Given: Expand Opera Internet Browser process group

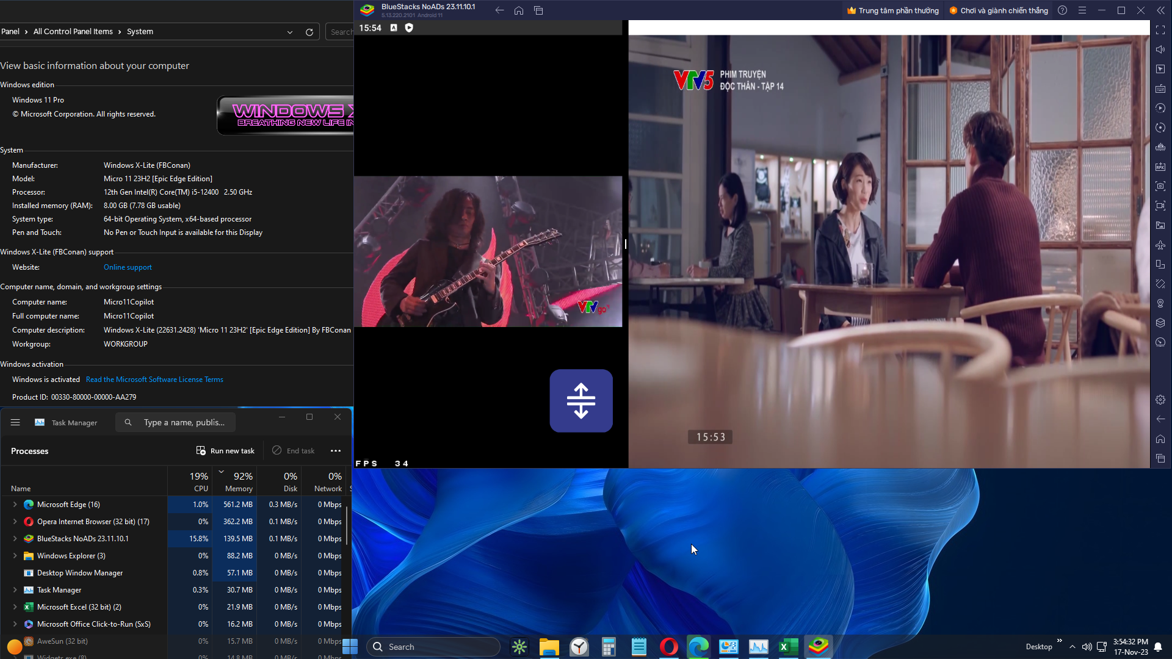Looking at the screenshot, I should point(15,522).
